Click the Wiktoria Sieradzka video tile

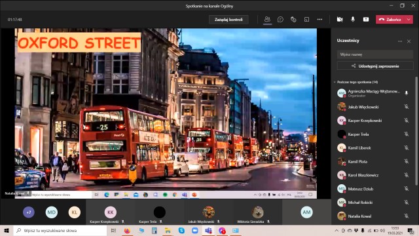[x=257, y=212]
